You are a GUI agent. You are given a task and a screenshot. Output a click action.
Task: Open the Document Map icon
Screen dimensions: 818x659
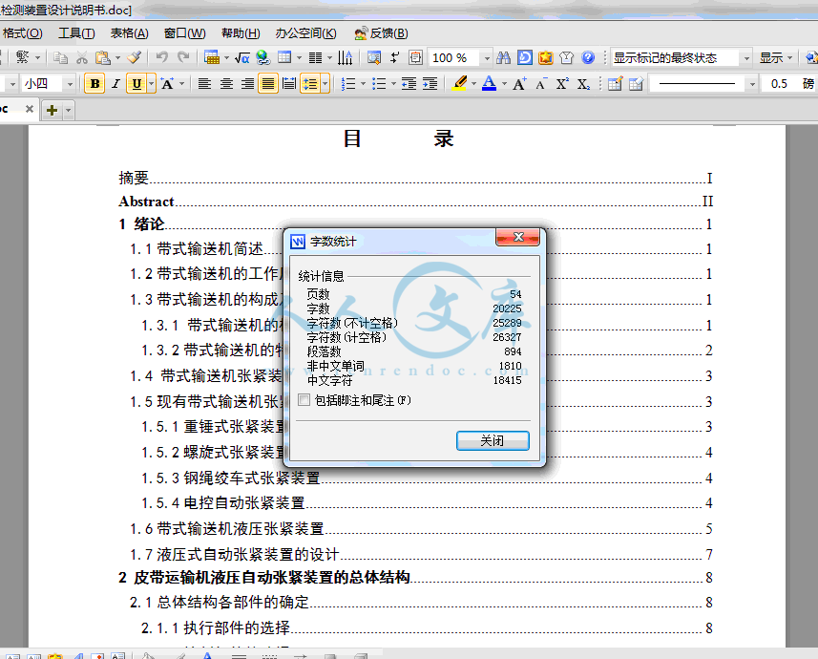pos(374,57)
